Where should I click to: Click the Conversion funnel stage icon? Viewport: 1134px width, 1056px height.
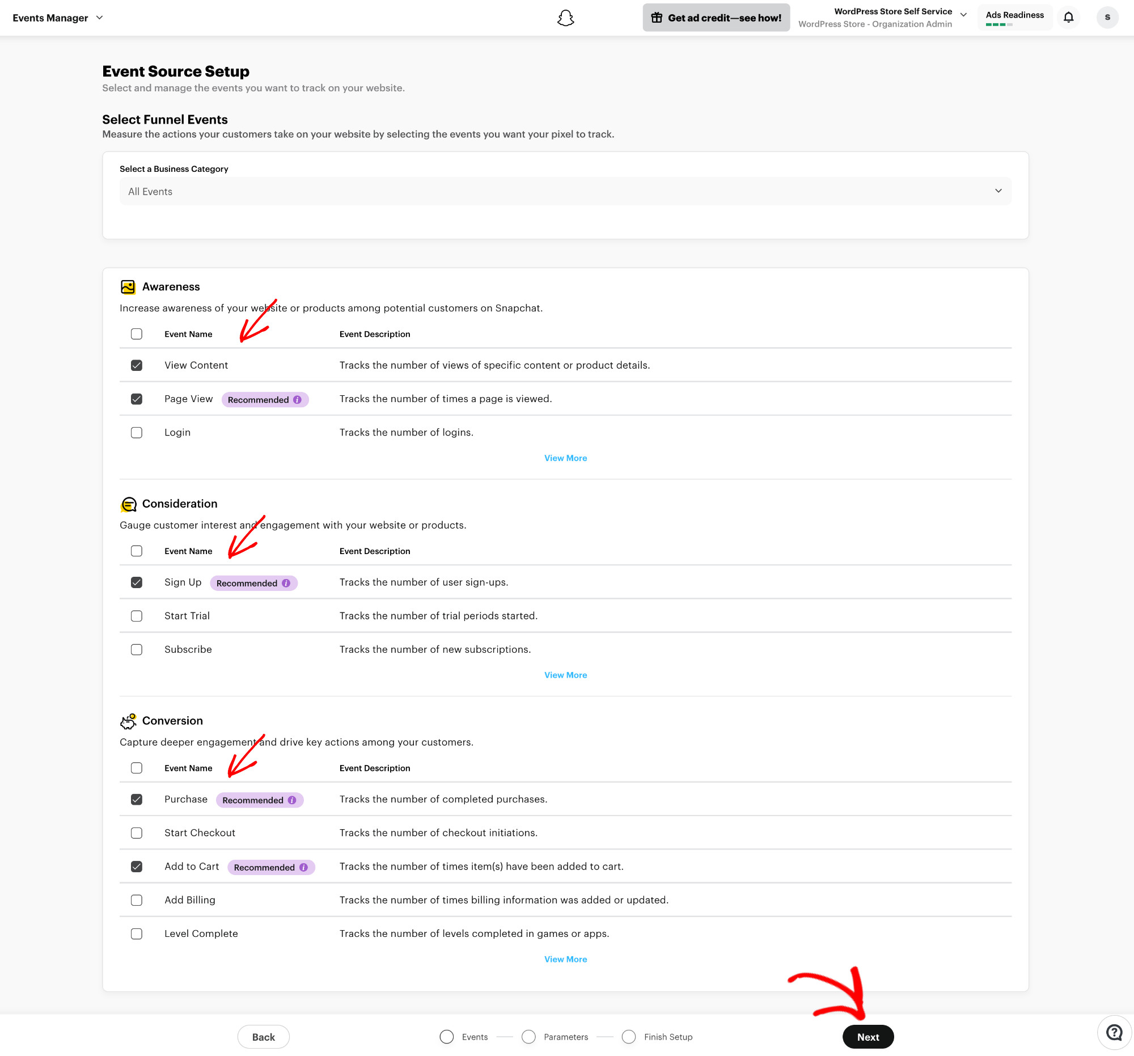[128, 720]
